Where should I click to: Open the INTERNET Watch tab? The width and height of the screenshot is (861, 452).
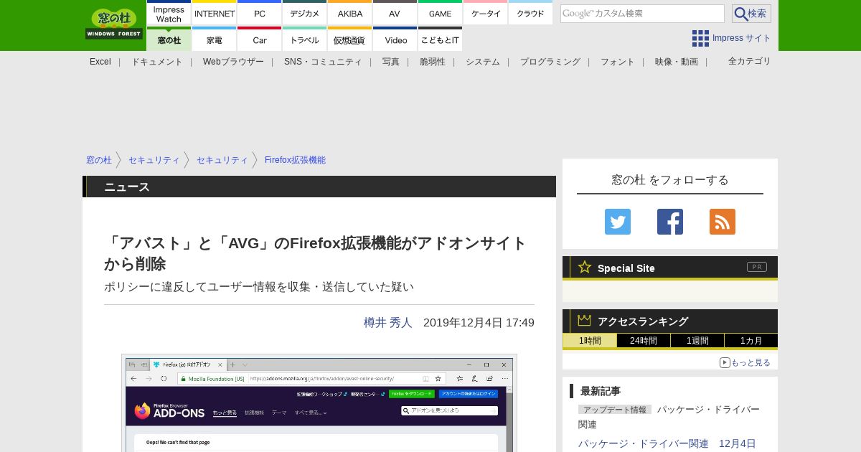click(215, 14)
